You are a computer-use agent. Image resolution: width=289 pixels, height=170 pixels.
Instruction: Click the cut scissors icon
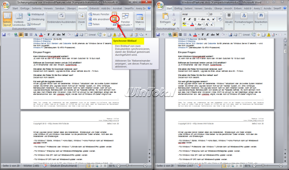pos(174,14)
